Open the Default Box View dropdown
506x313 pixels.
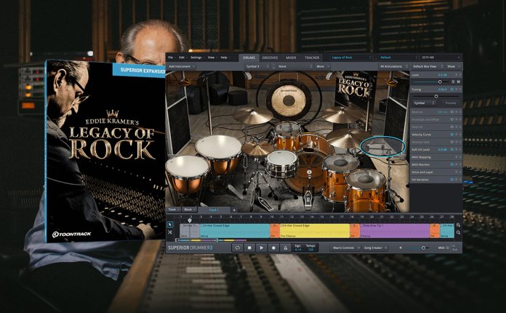[427, 66]
